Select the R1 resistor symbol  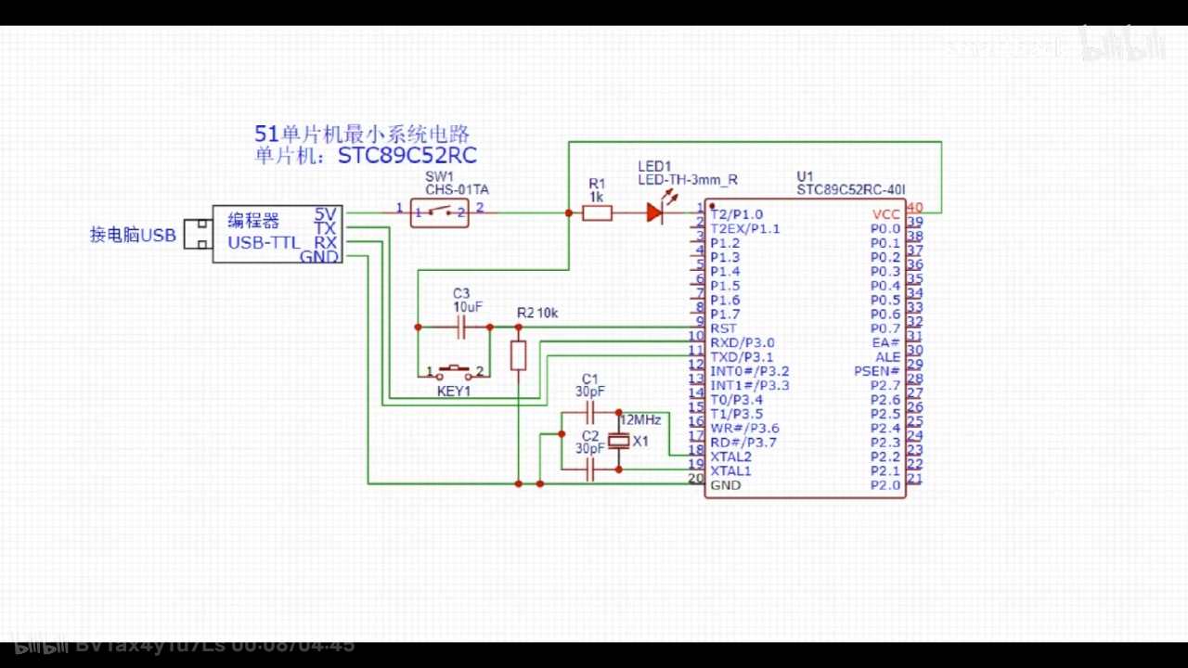(597, 213)
